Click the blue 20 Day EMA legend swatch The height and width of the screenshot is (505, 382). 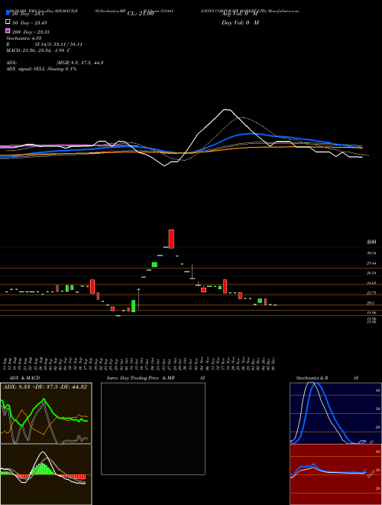coord(8,12)
